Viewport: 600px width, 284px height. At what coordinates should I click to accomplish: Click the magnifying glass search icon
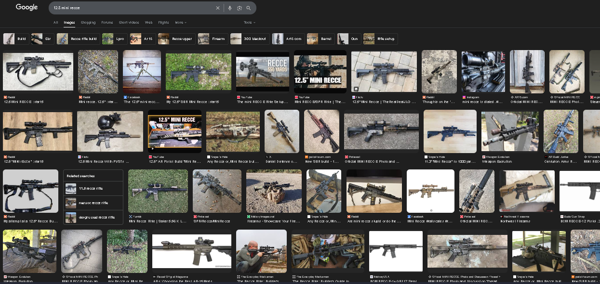point(249,8)
